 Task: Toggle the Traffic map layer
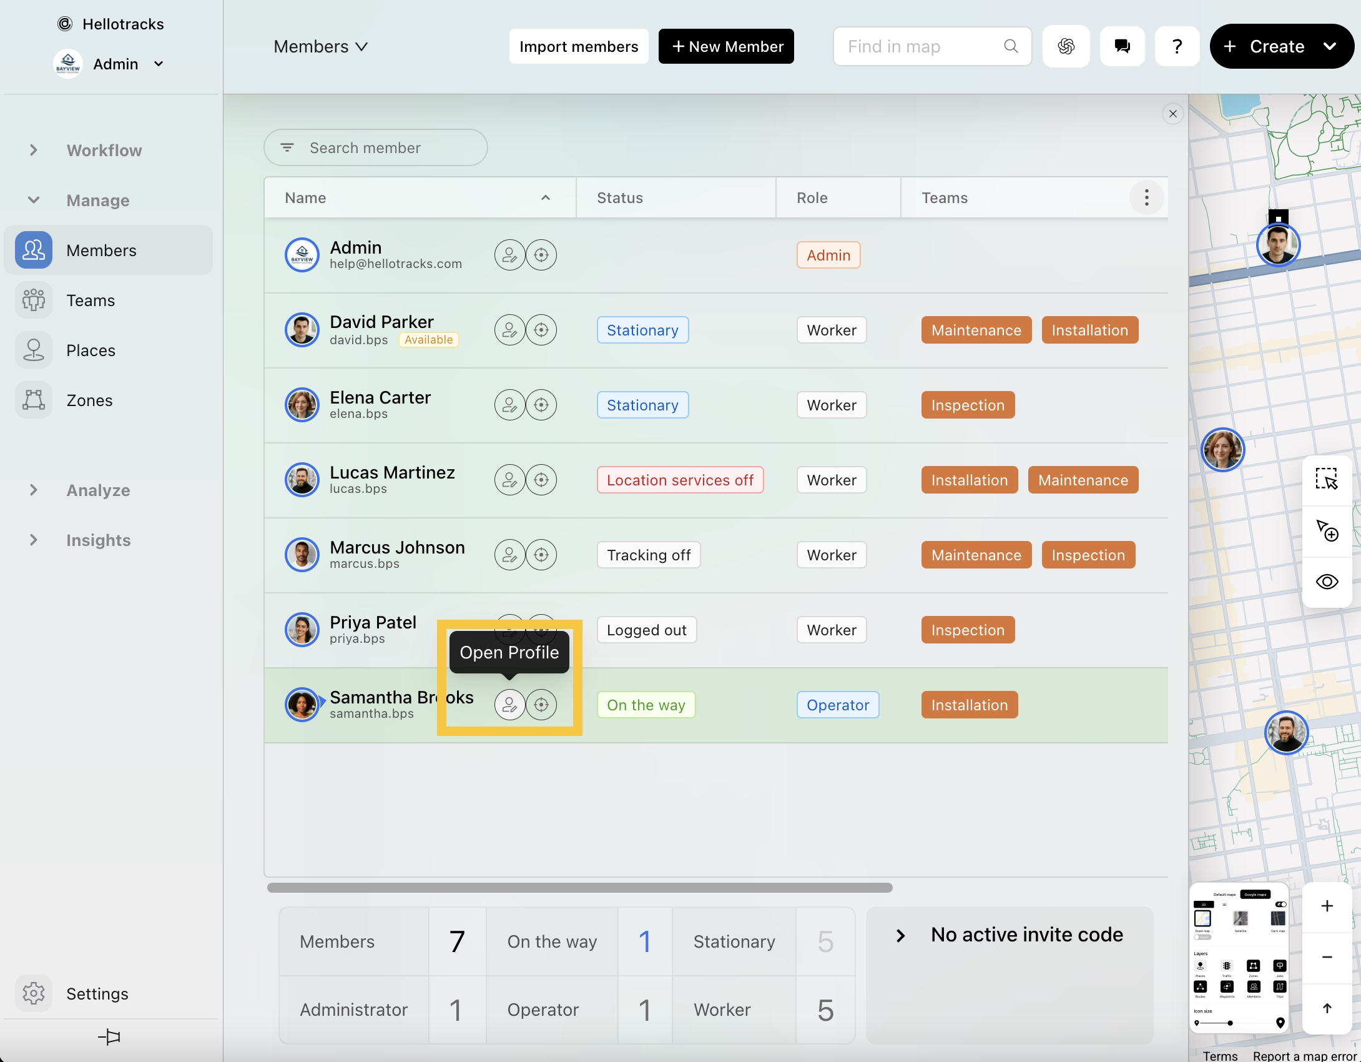click(x=1227, y=966)
